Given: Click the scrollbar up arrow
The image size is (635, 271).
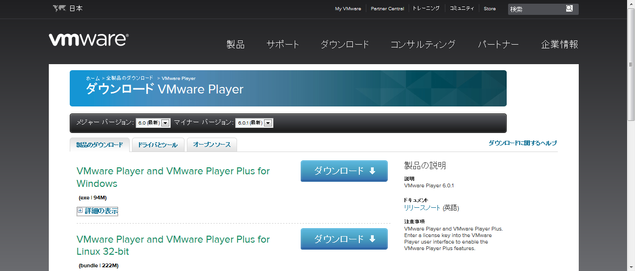Looking at the screenshot, I should pos(631,3).
